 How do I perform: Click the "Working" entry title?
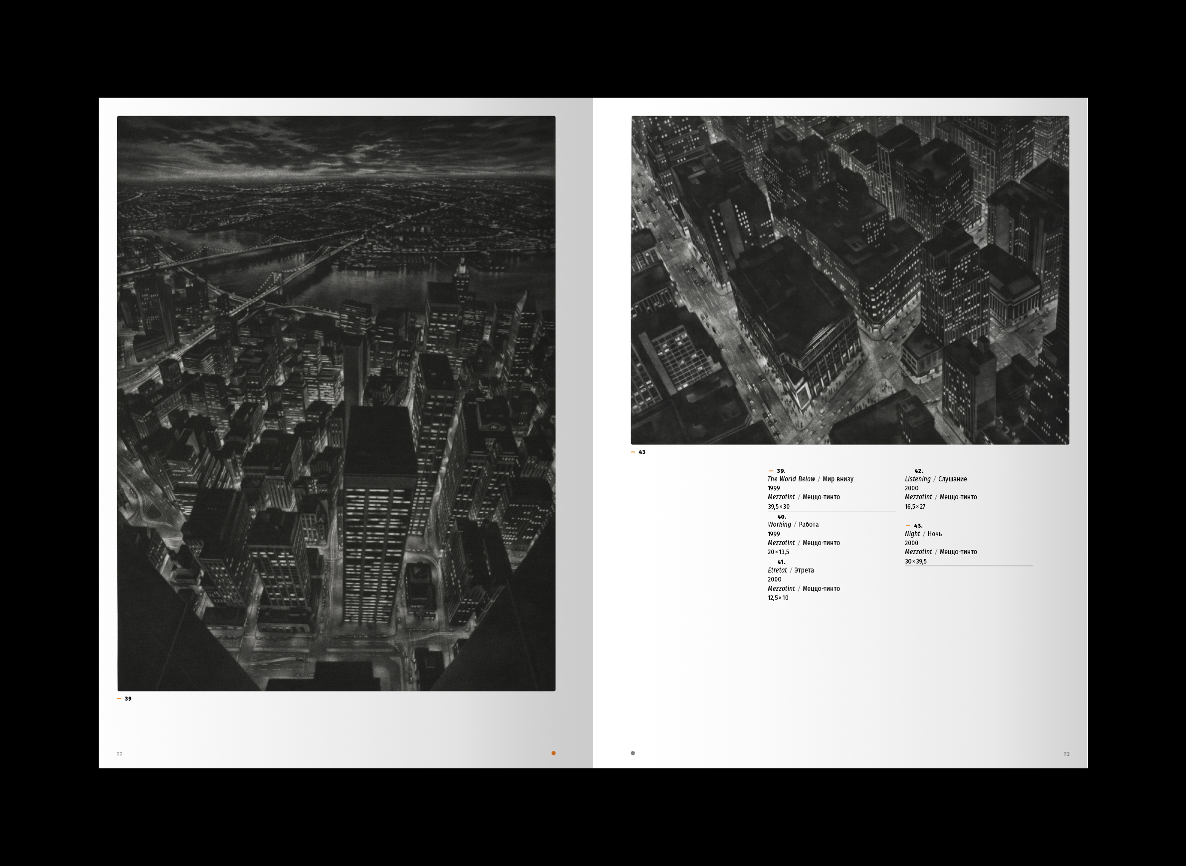point(779,524)
